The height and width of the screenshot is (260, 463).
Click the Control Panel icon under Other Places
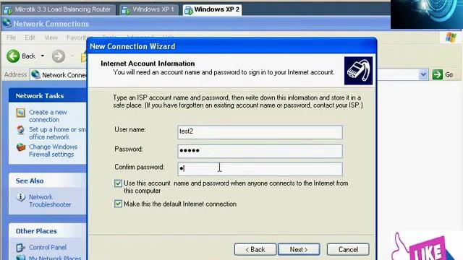click(21, 247)
